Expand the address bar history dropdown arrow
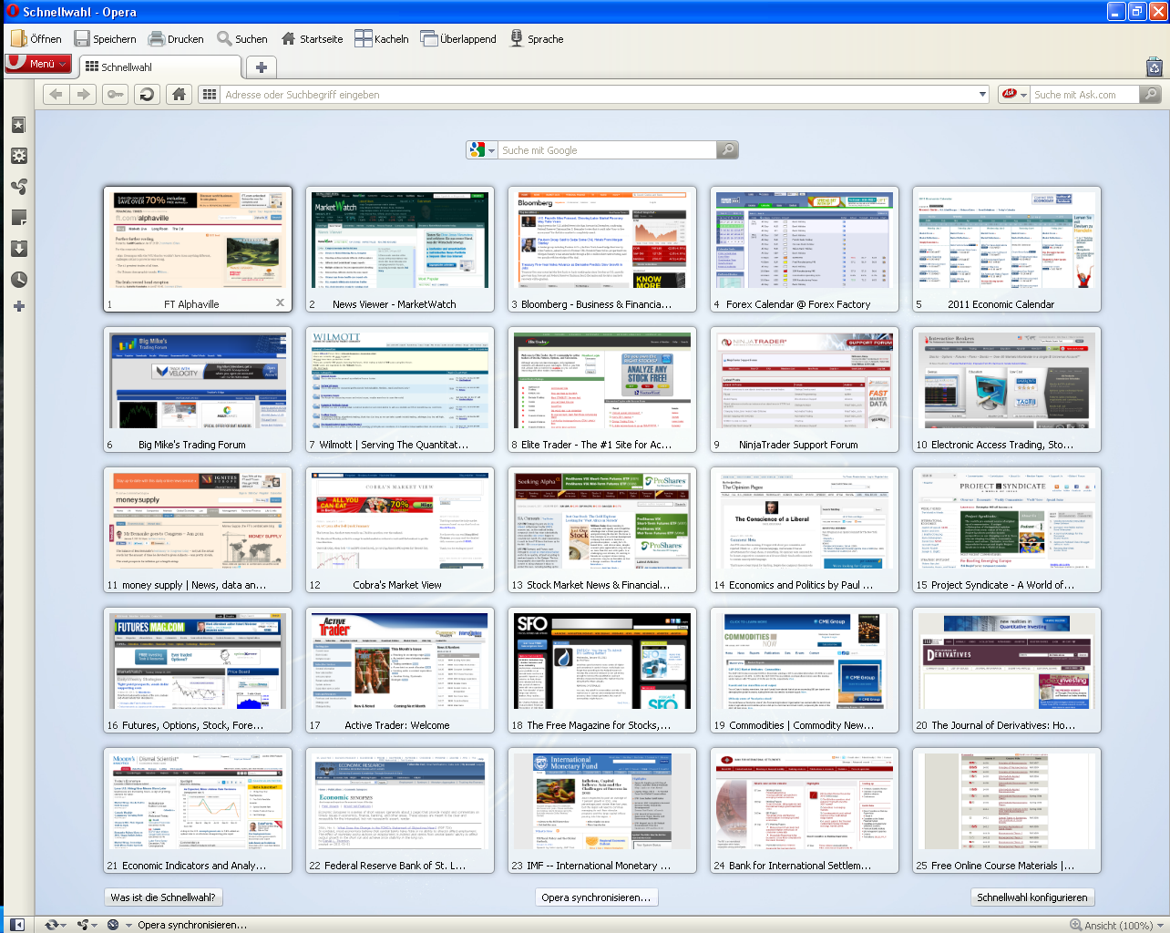Image resolution: width=1170 pixels, height=933 pixels. click(x=982, y=94)
